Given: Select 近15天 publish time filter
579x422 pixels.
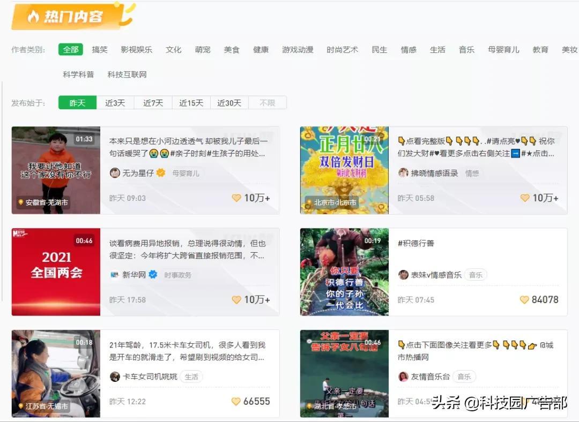Looking at the screenshot, I should tap(191, 102).
